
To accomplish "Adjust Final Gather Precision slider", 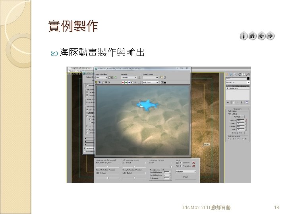I will (172, 167).
